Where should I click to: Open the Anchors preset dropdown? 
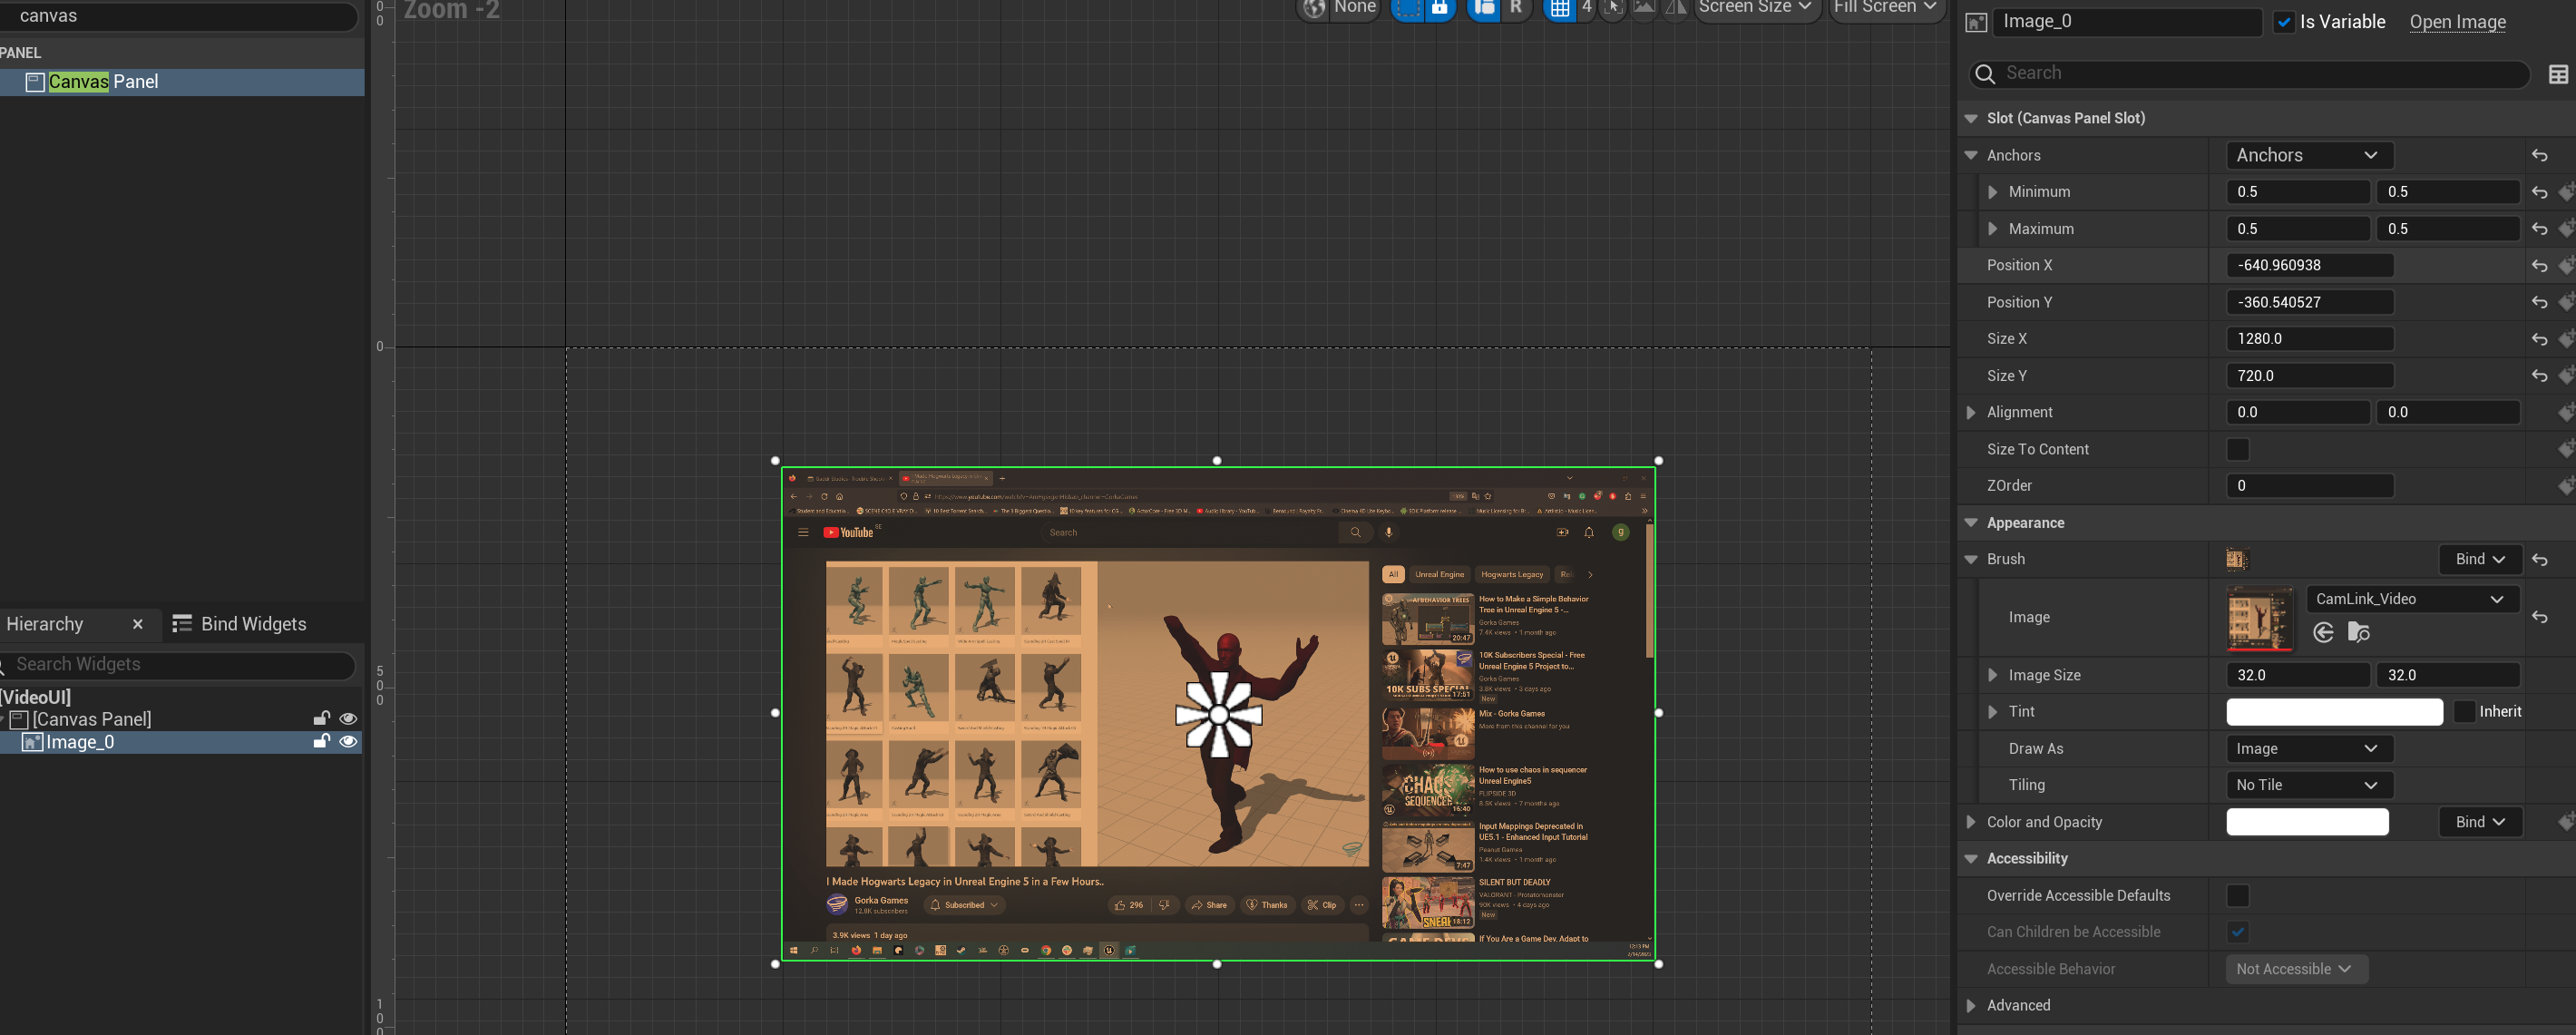pos(2308,155)
